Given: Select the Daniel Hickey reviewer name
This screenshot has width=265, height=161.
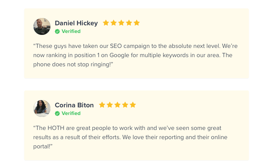Looking at the screenshot, I should click(x=76, y=23).
